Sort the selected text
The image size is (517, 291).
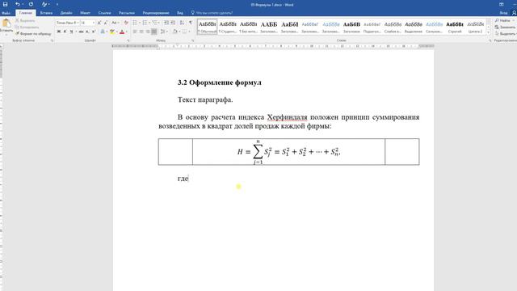(182, 23)
